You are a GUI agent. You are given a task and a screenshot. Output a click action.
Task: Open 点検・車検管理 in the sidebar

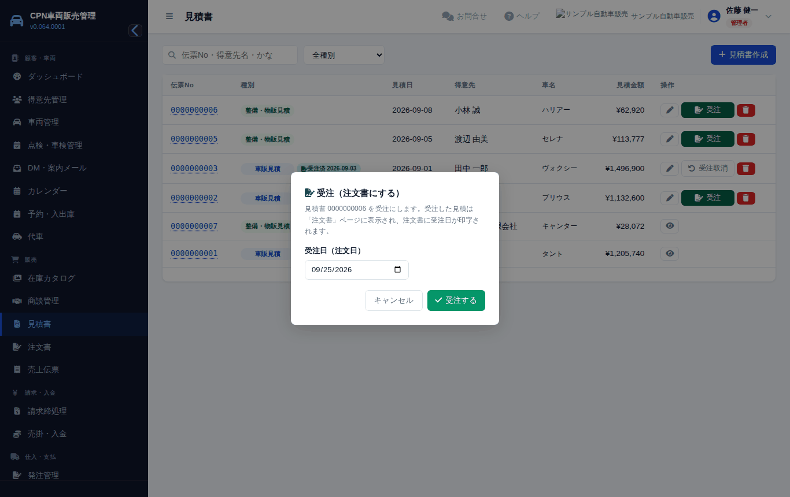pos(74,145)
